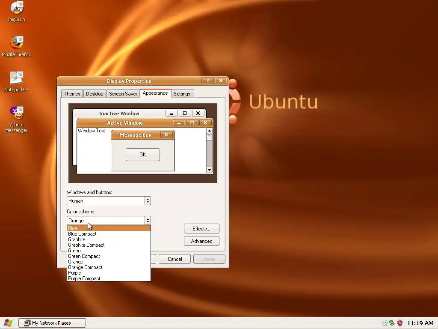Screen dimensions: 438x329
Task: Select the Appearance tab
Action: pos(155,93)
